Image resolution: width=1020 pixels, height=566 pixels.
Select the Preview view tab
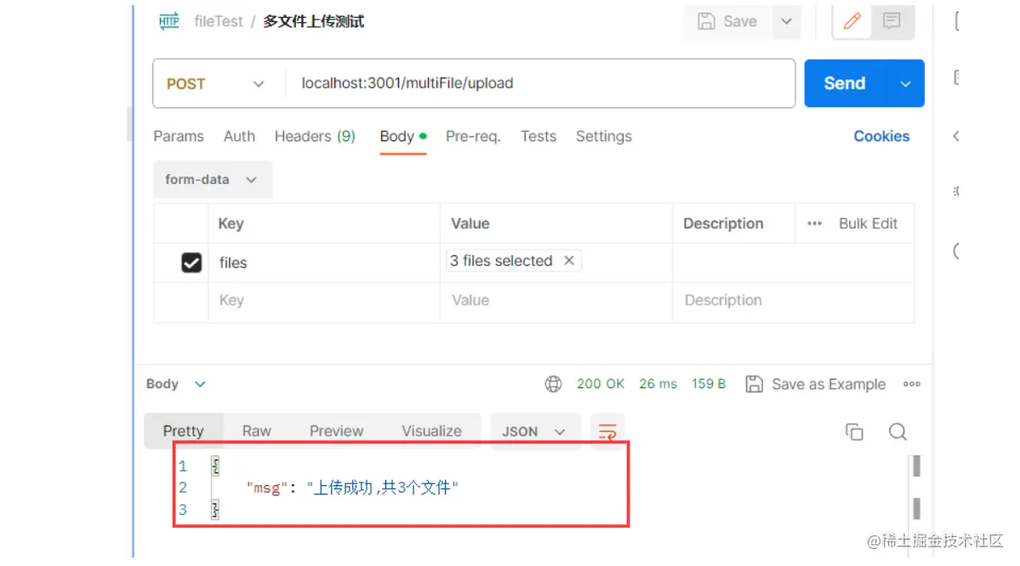[336, 432]
